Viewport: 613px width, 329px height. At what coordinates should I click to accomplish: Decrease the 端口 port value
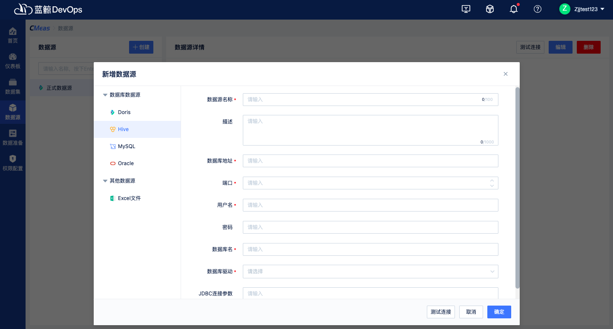point(492,186)
